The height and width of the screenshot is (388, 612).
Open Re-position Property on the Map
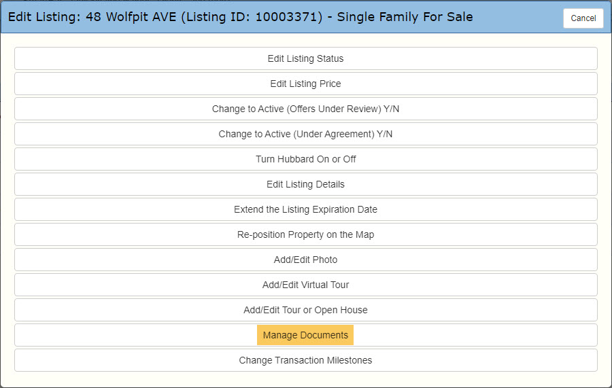[305, 234]
